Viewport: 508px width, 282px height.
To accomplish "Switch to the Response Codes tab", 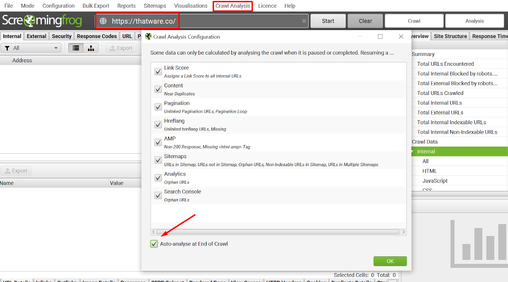I will pos(97,36).
